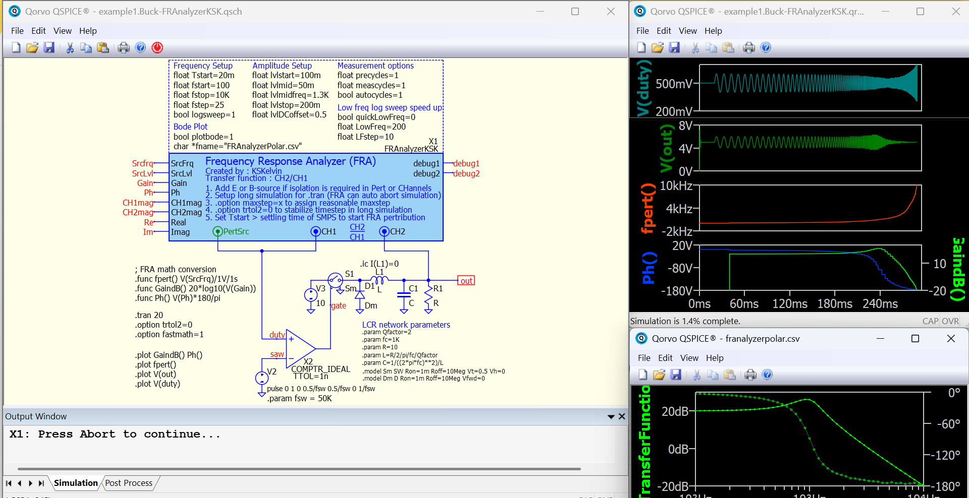Click Help icon in waveform window toolbar

[x=766, y=47]
